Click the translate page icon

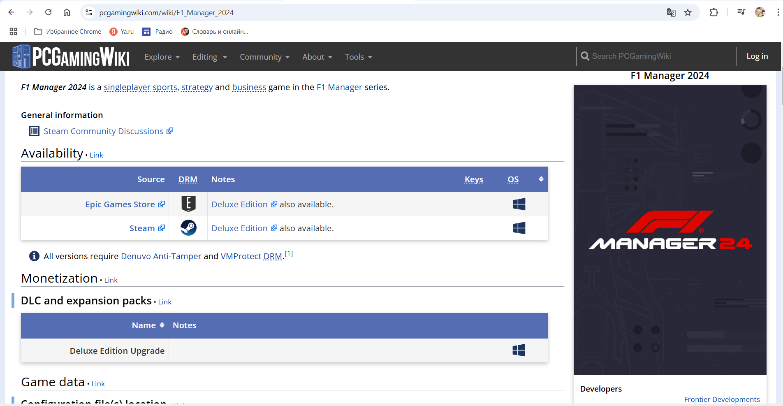[x=671, y=13]
